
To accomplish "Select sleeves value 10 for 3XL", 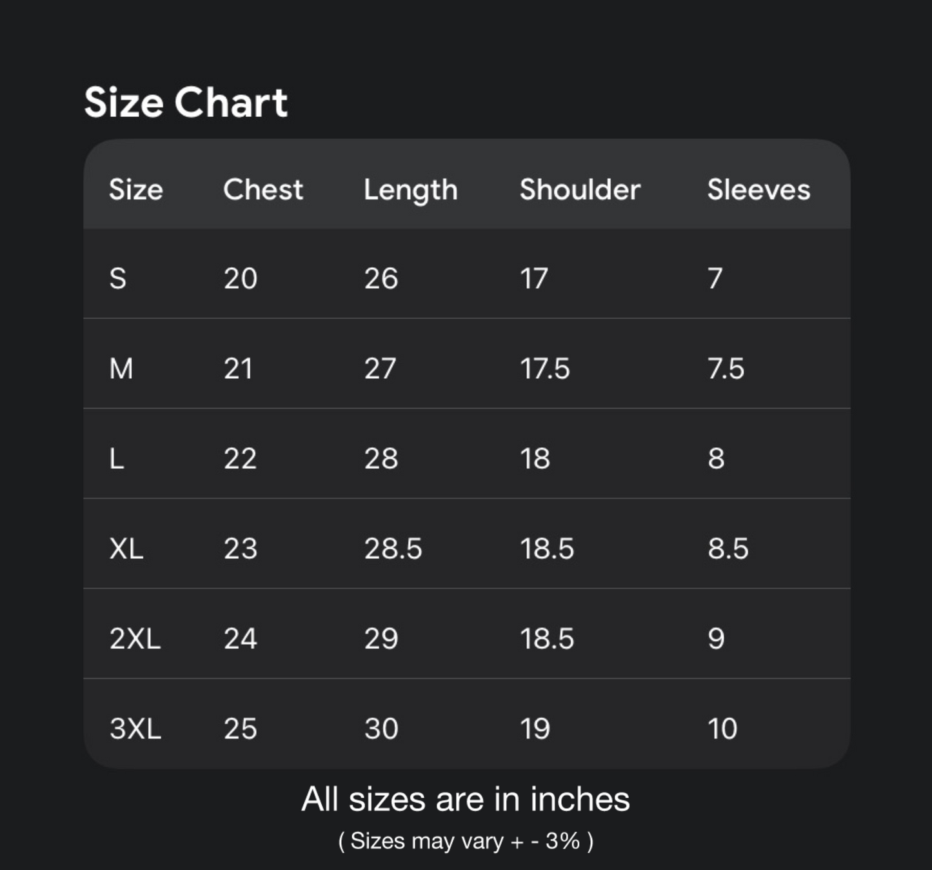I will (722, 729).
